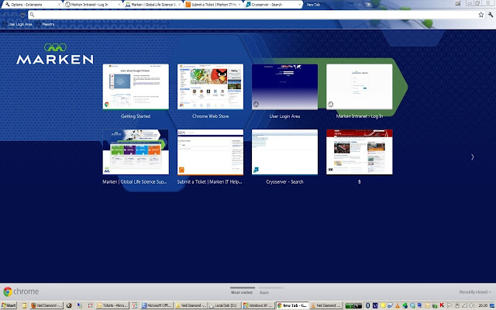Click the reload button beside the address bar

(x=22, y=15)
